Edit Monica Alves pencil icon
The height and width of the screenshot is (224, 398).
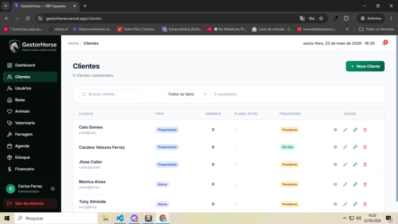click(345, 184)
